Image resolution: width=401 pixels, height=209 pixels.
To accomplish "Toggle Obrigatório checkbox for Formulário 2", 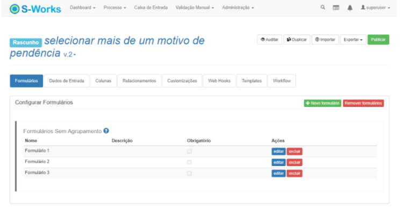I will (189, 162).
